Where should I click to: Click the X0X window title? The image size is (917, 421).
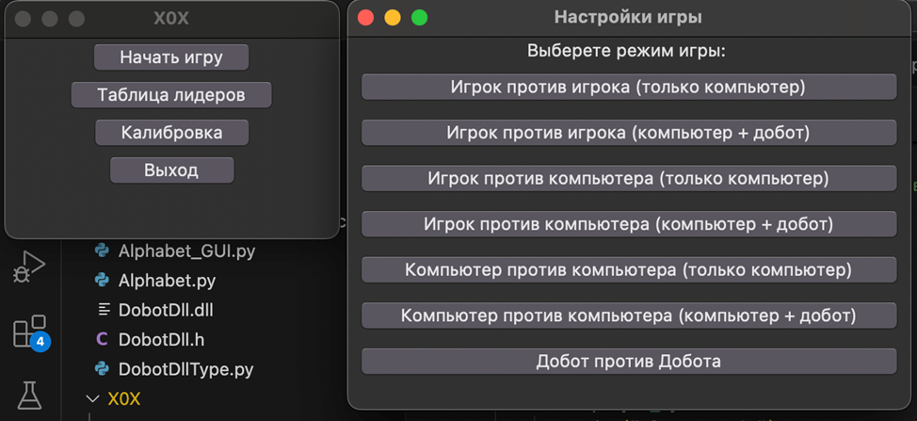[x=171, y=19]
